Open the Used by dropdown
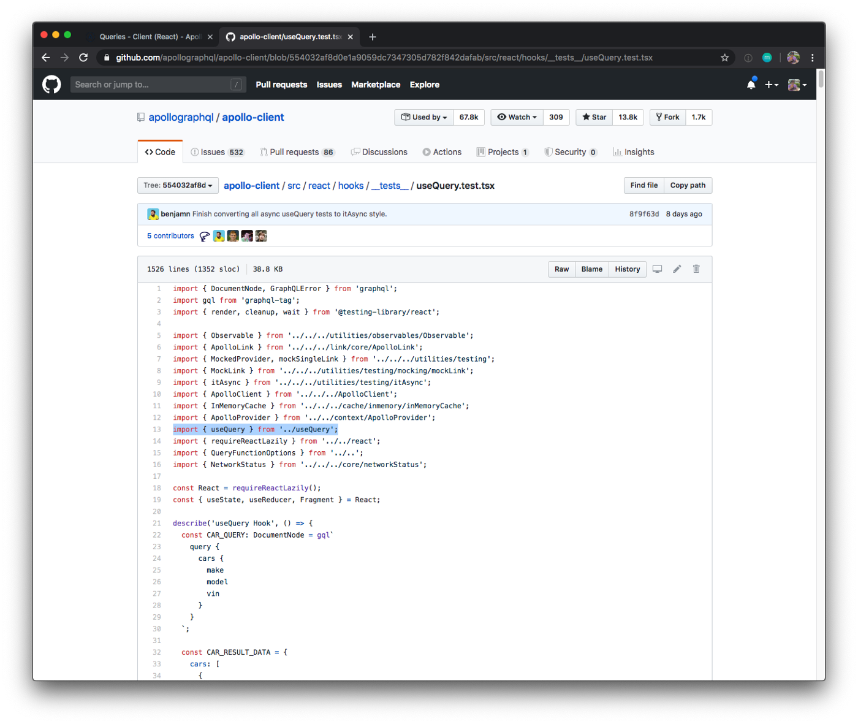This screenshot has width=858, height=724. point(424,117)
